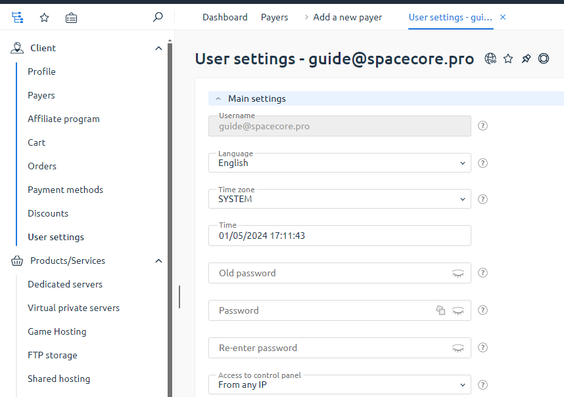Image resolution: width=564 pixels, height=397 pixels.
Task: Show the Old password text via eye icon
Action: point(458,274)
